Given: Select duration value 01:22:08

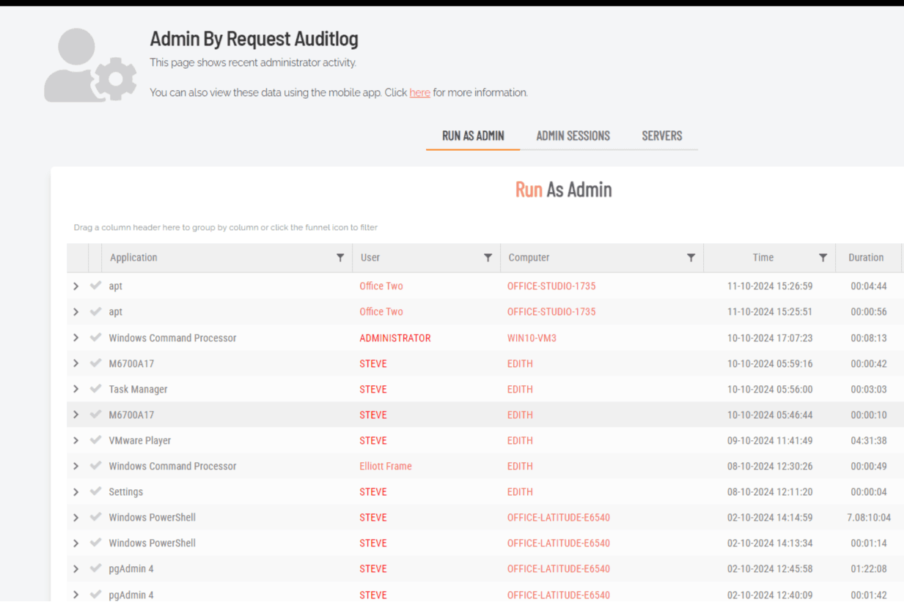Looking at the screenshot, I should pyautogui.click(x=869, y=568).
